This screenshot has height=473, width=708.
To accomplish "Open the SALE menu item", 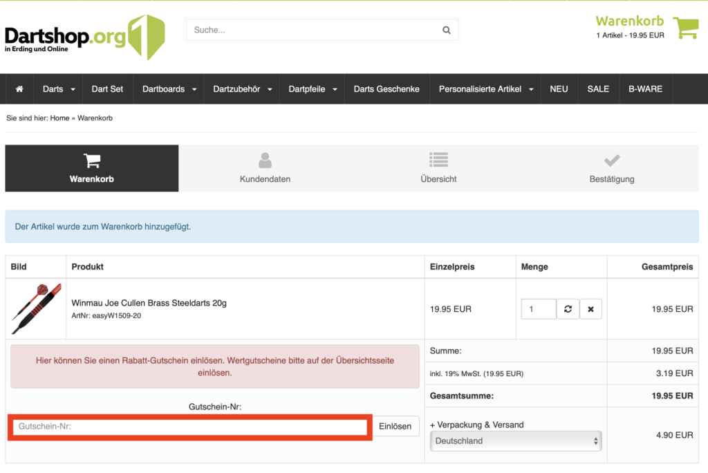I will click(x=598, y=89).
